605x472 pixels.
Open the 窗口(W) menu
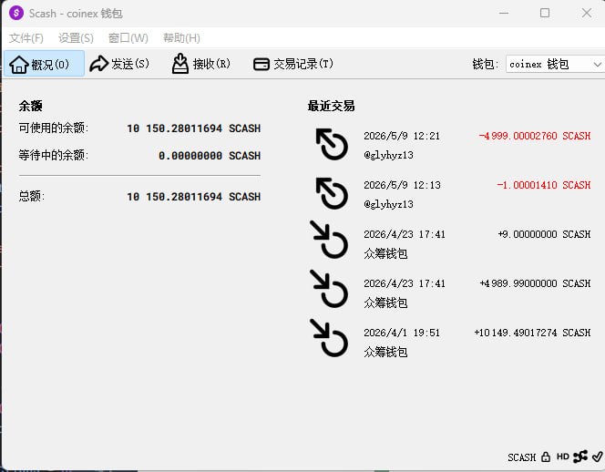point(128,38)
